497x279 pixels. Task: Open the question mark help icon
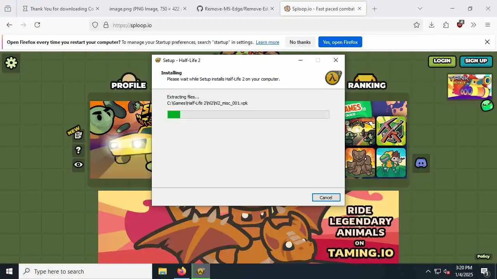tap(78, 150)
